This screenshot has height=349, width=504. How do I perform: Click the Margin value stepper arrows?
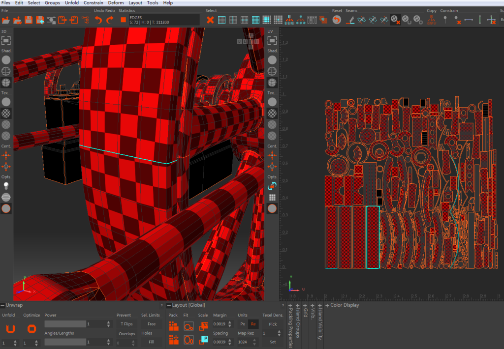click(x=229, y=324)
